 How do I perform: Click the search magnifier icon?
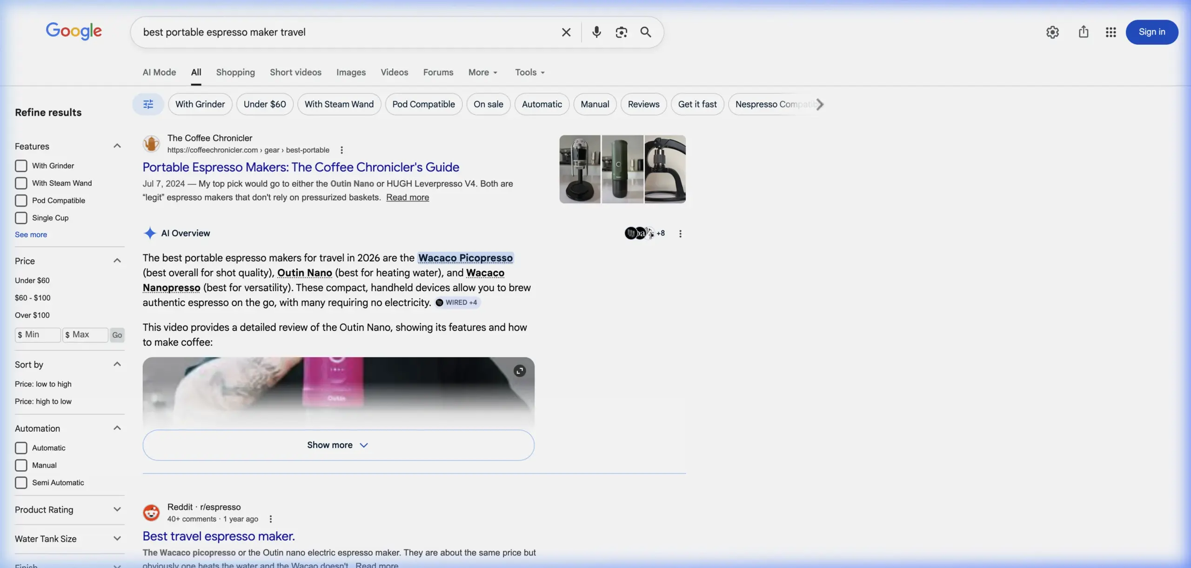pyautogui.click(x=646, y=32)
